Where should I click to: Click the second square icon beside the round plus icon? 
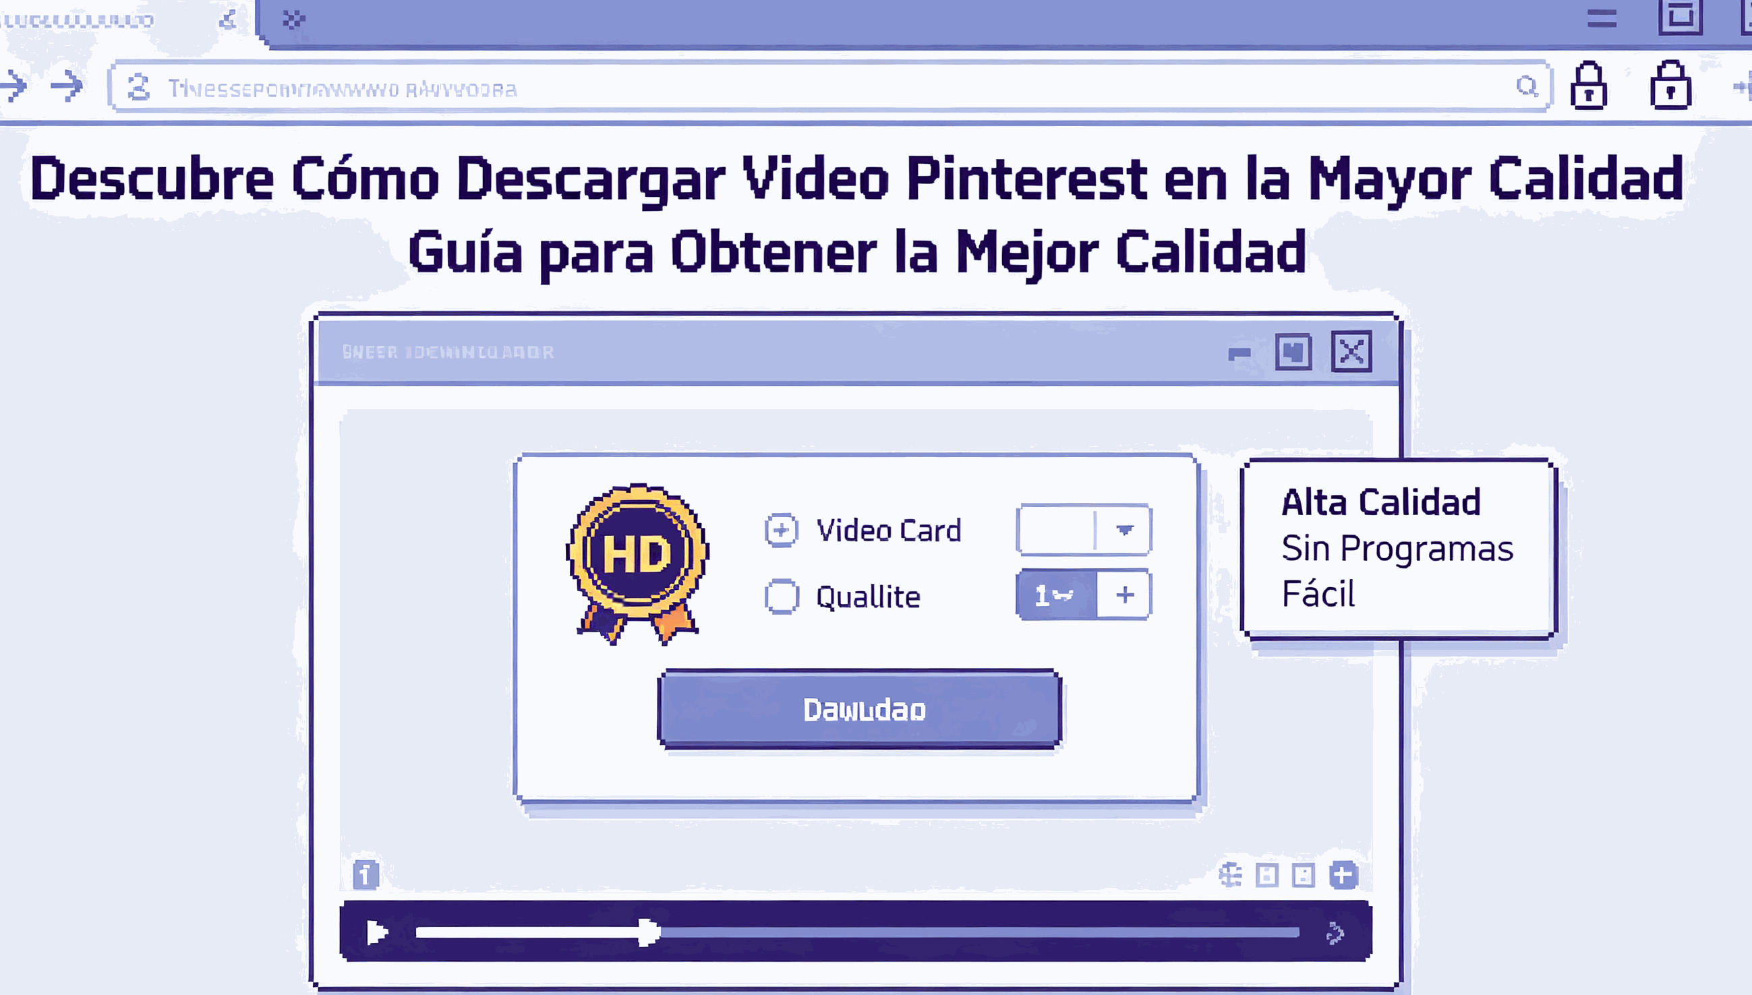(1304, 875)
